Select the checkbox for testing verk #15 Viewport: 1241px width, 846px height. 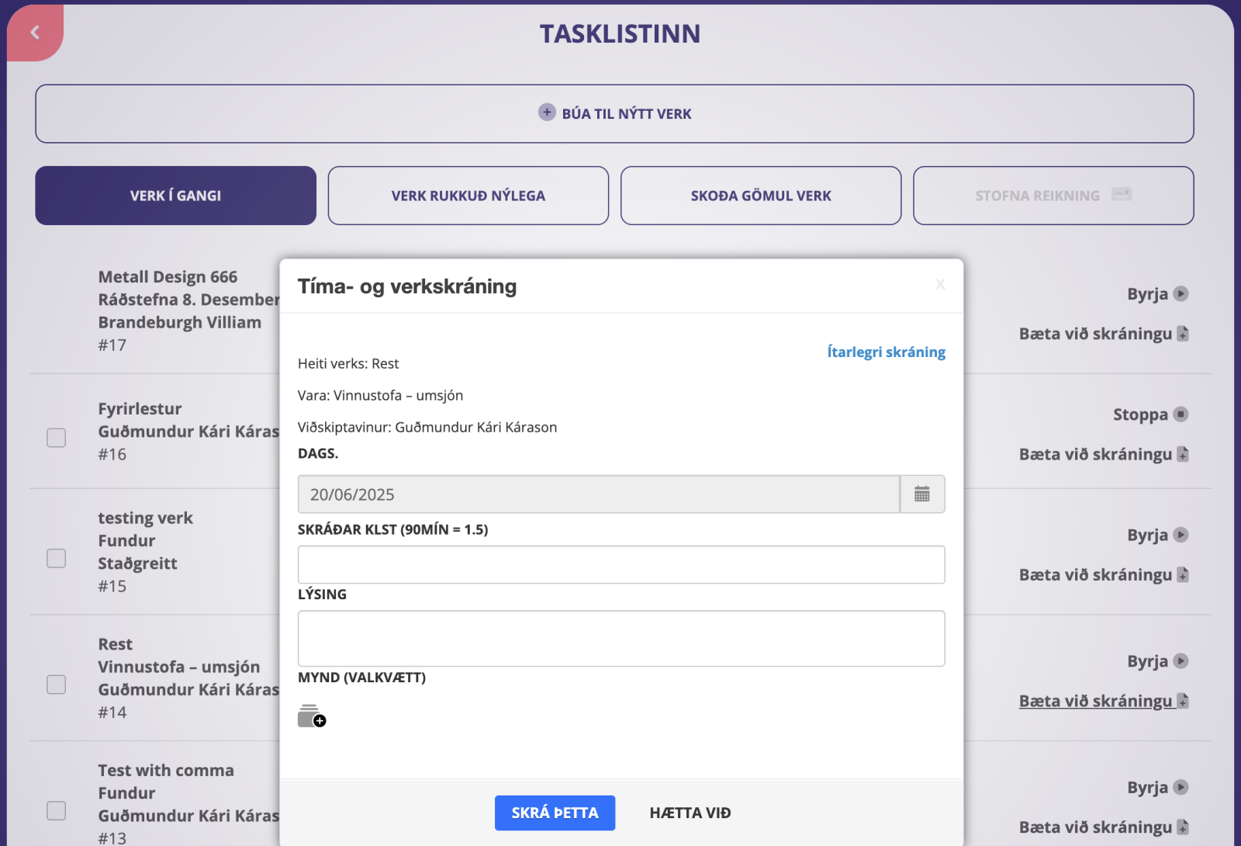(x=57, y=558)
